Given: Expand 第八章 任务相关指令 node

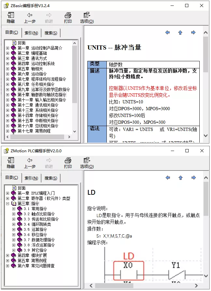Looking at the screenshot, I should click(7, 85).
